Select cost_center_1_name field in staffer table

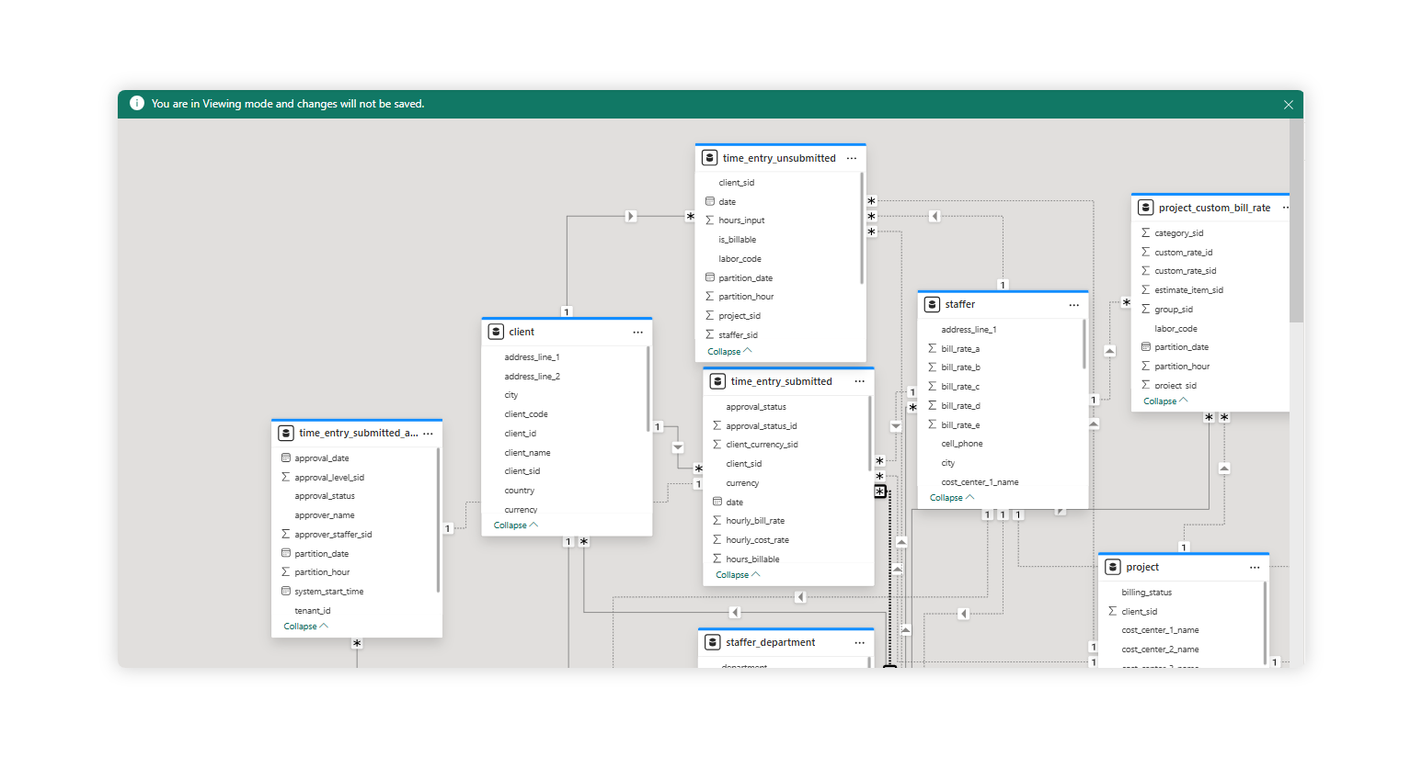click(x=980, y=482)
